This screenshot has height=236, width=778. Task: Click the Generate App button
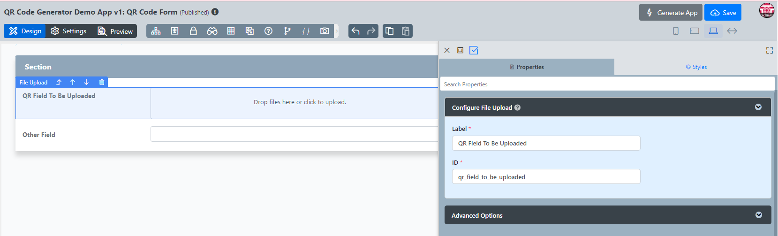tap(671, 13)
